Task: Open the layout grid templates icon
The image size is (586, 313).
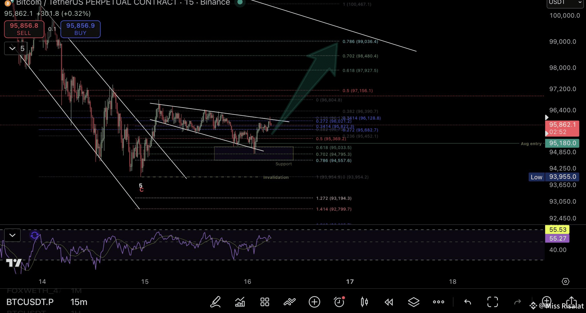Action: (x=265, y=302)
